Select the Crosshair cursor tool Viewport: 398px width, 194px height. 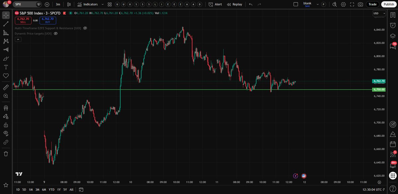point(6,15)
